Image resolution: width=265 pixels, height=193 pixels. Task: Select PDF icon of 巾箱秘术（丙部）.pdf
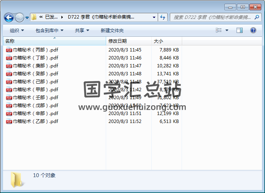(x=9, y=50)
